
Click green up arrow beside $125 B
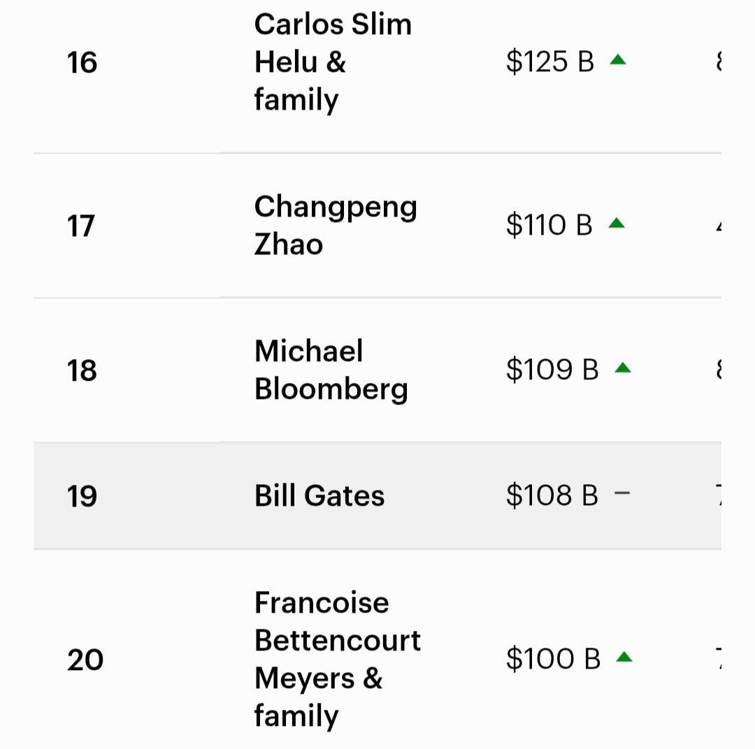617,61
